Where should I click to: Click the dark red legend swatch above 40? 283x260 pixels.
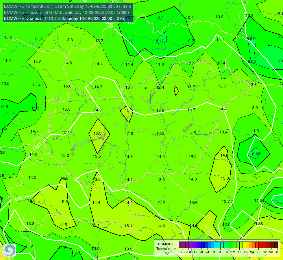point(276,245)
